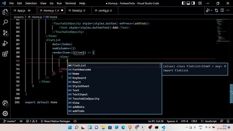Open the Source Control view
Viewport: 233px width, 131px height.
click(5, 33)
